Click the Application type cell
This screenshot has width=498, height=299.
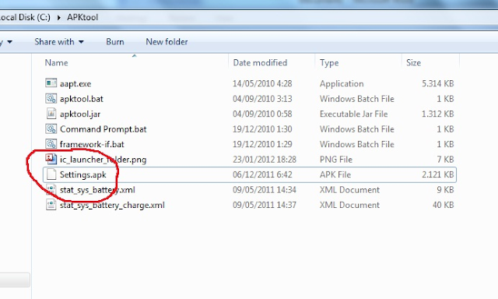click(x=342, y=84)
